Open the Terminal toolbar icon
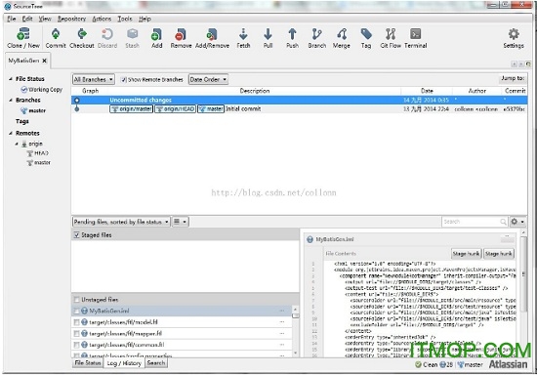The width and height of the screenshot is (537, 375). (x=415, y=38)
